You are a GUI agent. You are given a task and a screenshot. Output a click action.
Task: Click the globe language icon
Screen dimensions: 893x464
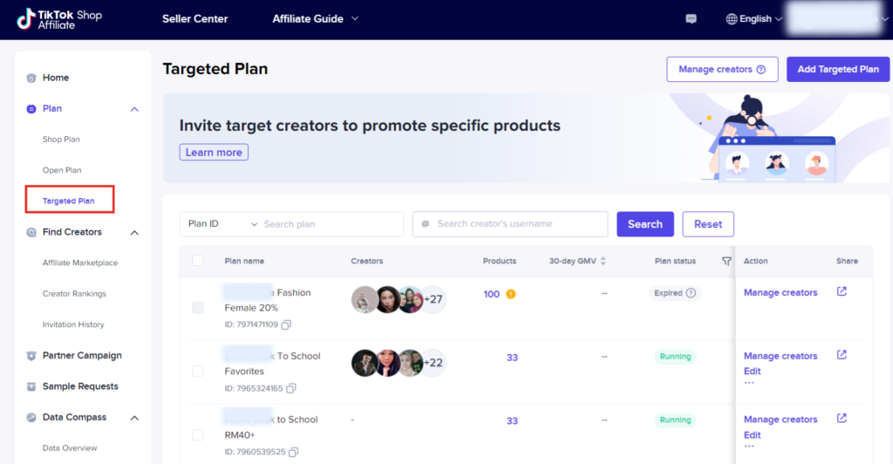coord(732,19)
